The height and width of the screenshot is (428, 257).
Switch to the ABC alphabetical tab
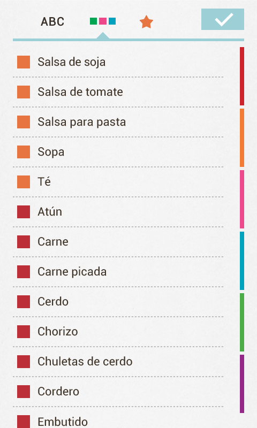(x=52, y=21)
